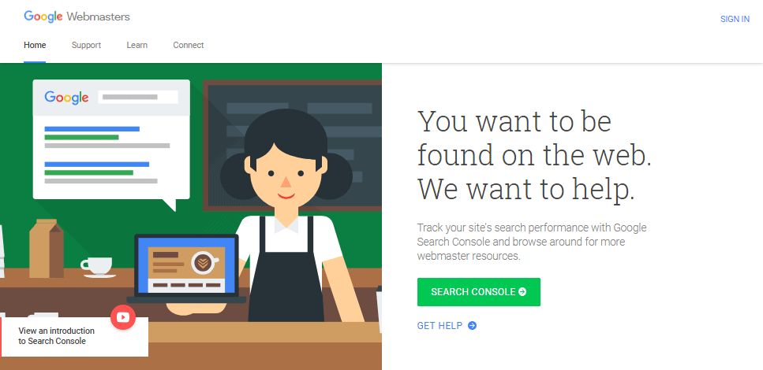
Task: Click the arrow icon beside GET HELP
Action: (472, 326)
